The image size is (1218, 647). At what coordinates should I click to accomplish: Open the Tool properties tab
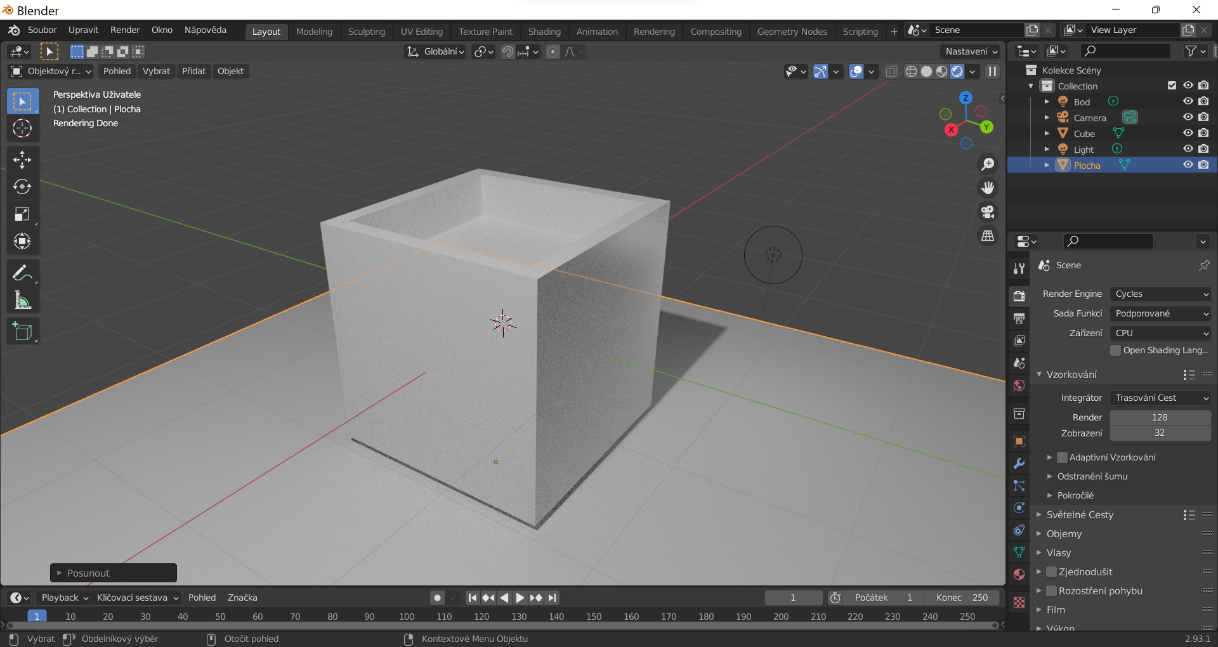(x=1019, y=268)
